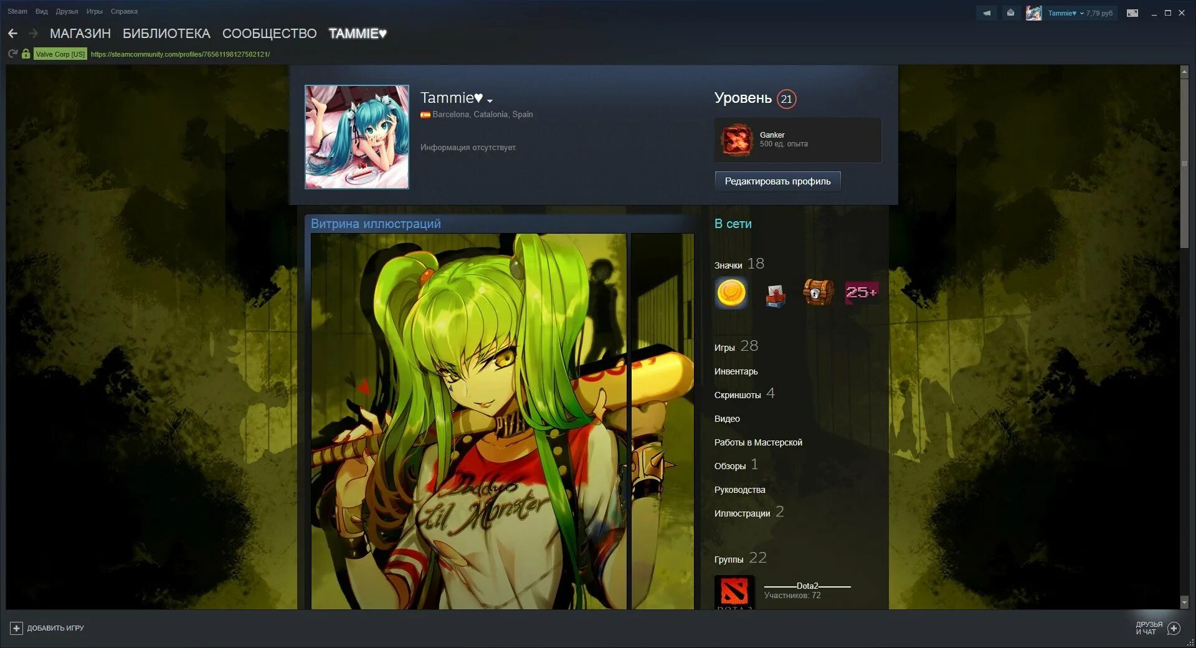The height and width of the screenshot is (648, 1196).
Task: Click the level 21 circle badge
Action: point(787,99)
